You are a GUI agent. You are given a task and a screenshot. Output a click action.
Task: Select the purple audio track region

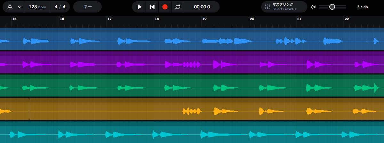click(192, 62)
